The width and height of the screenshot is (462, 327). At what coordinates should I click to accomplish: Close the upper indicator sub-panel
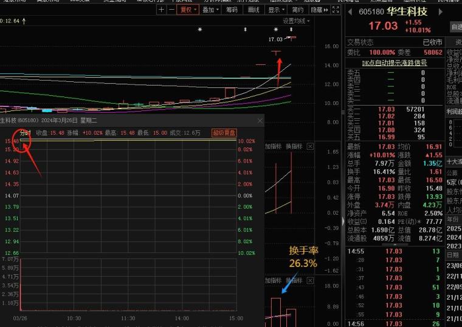point(310,146)
